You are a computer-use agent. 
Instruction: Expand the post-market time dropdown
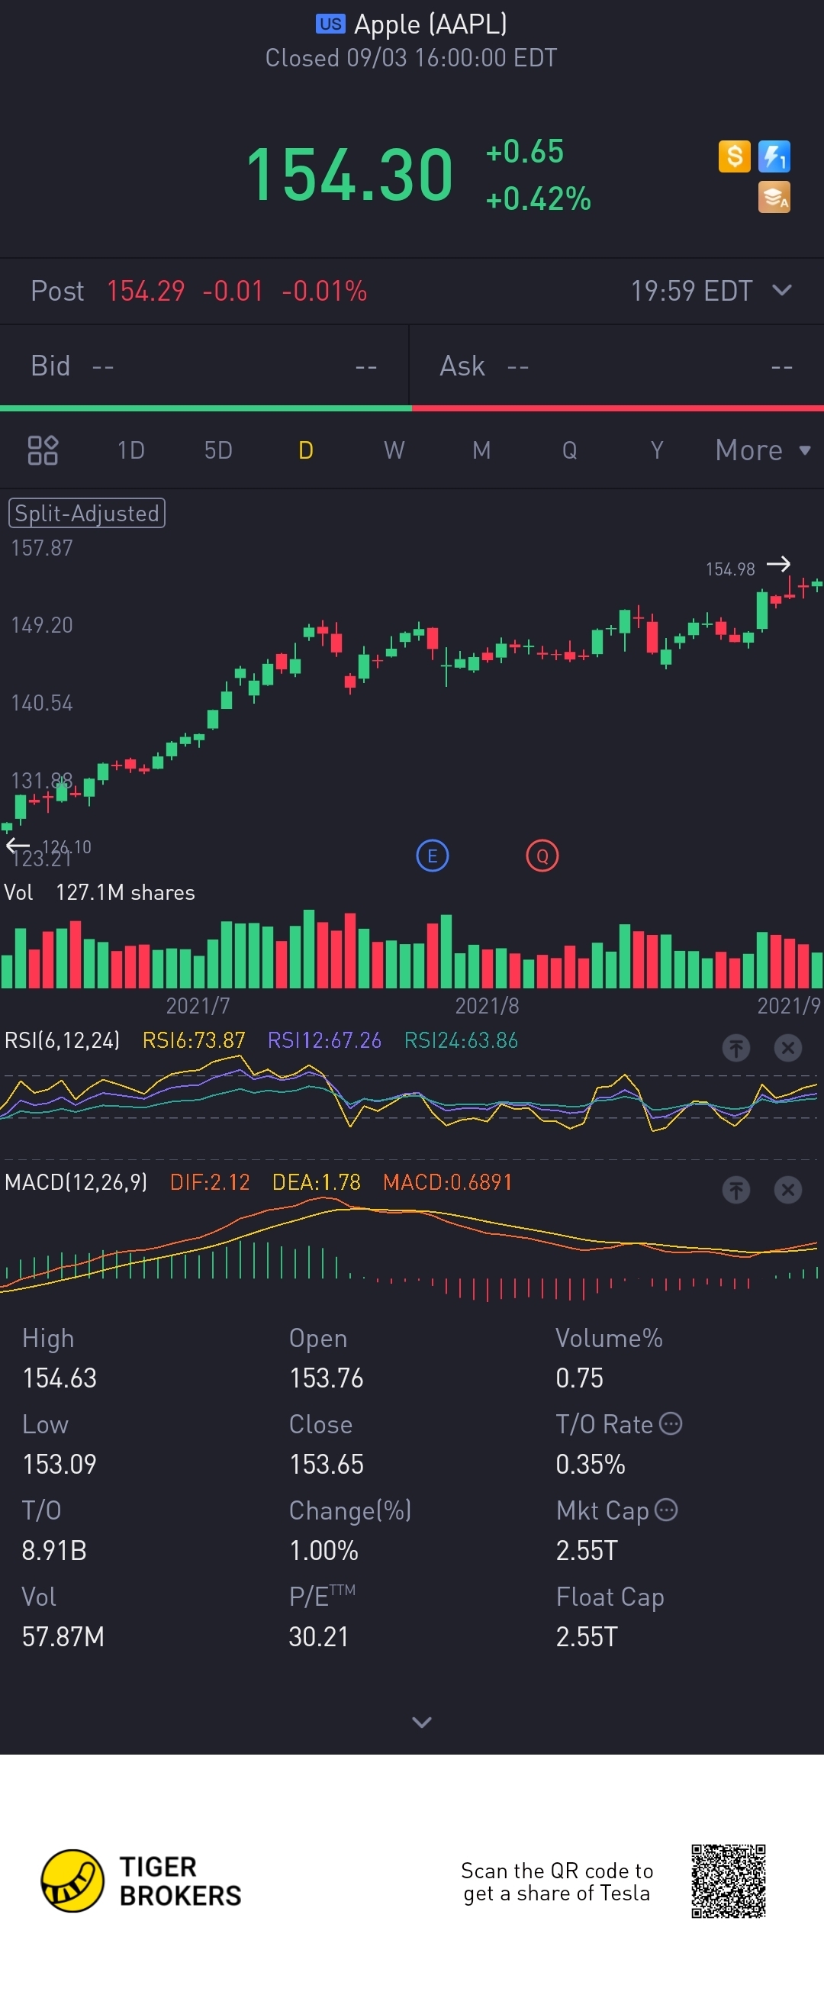[782, 290]
